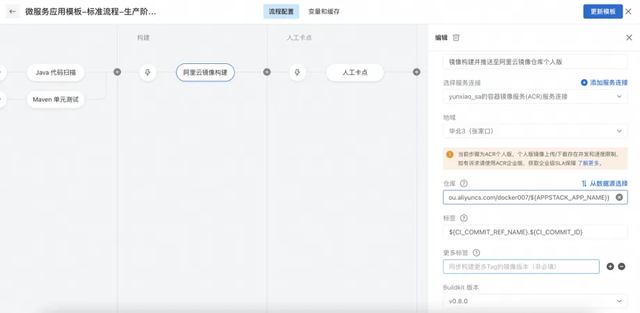Select the Java 代码扫描 node
Image resolution: width=640 pixels, height=313 pixels.
point(56,72)
